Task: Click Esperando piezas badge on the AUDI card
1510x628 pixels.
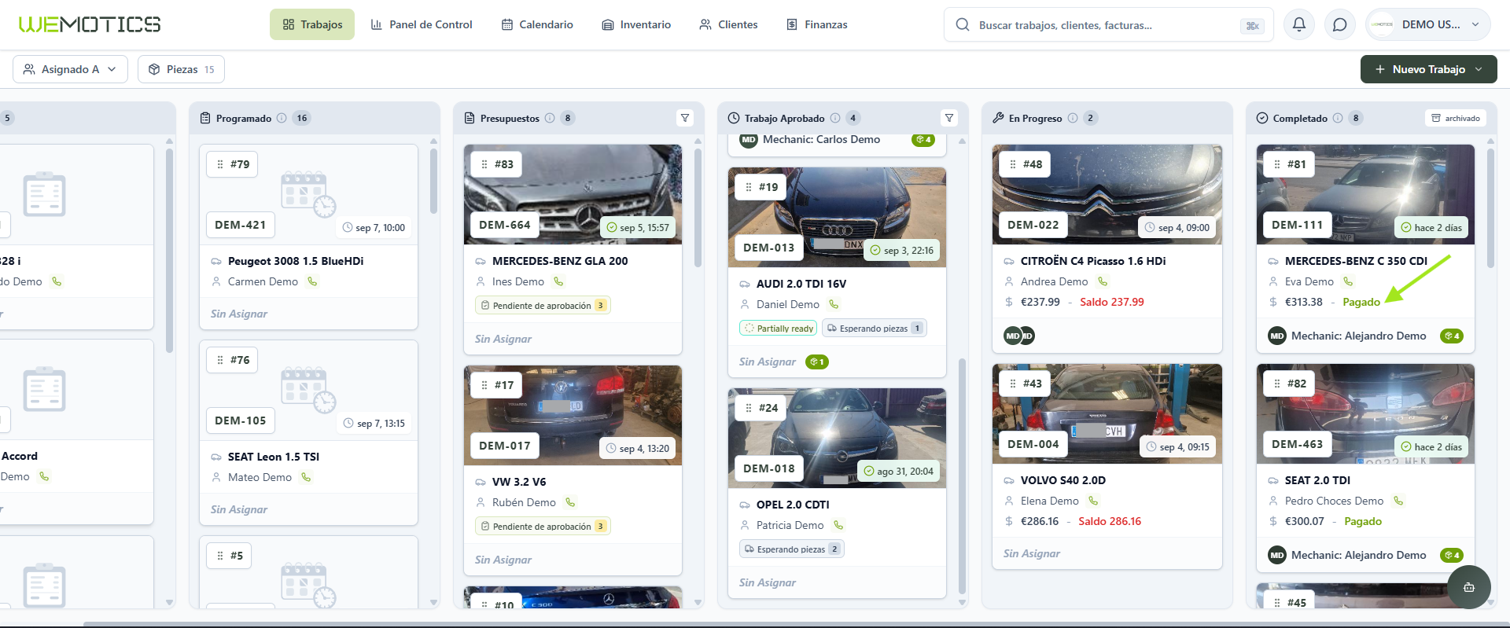Action: (x=875, y=329)
